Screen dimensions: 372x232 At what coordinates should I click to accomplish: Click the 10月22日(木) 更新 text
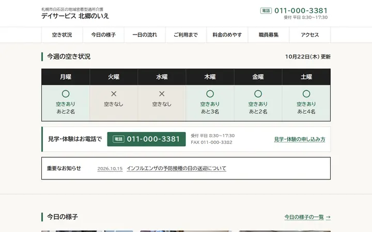[308, 57]
